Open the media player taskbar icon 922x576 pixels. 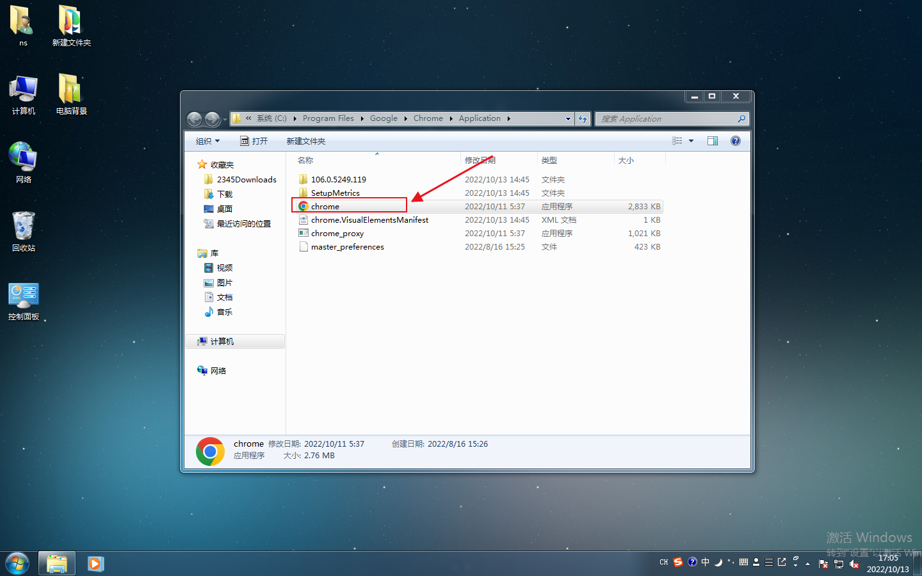click(96, 564)
